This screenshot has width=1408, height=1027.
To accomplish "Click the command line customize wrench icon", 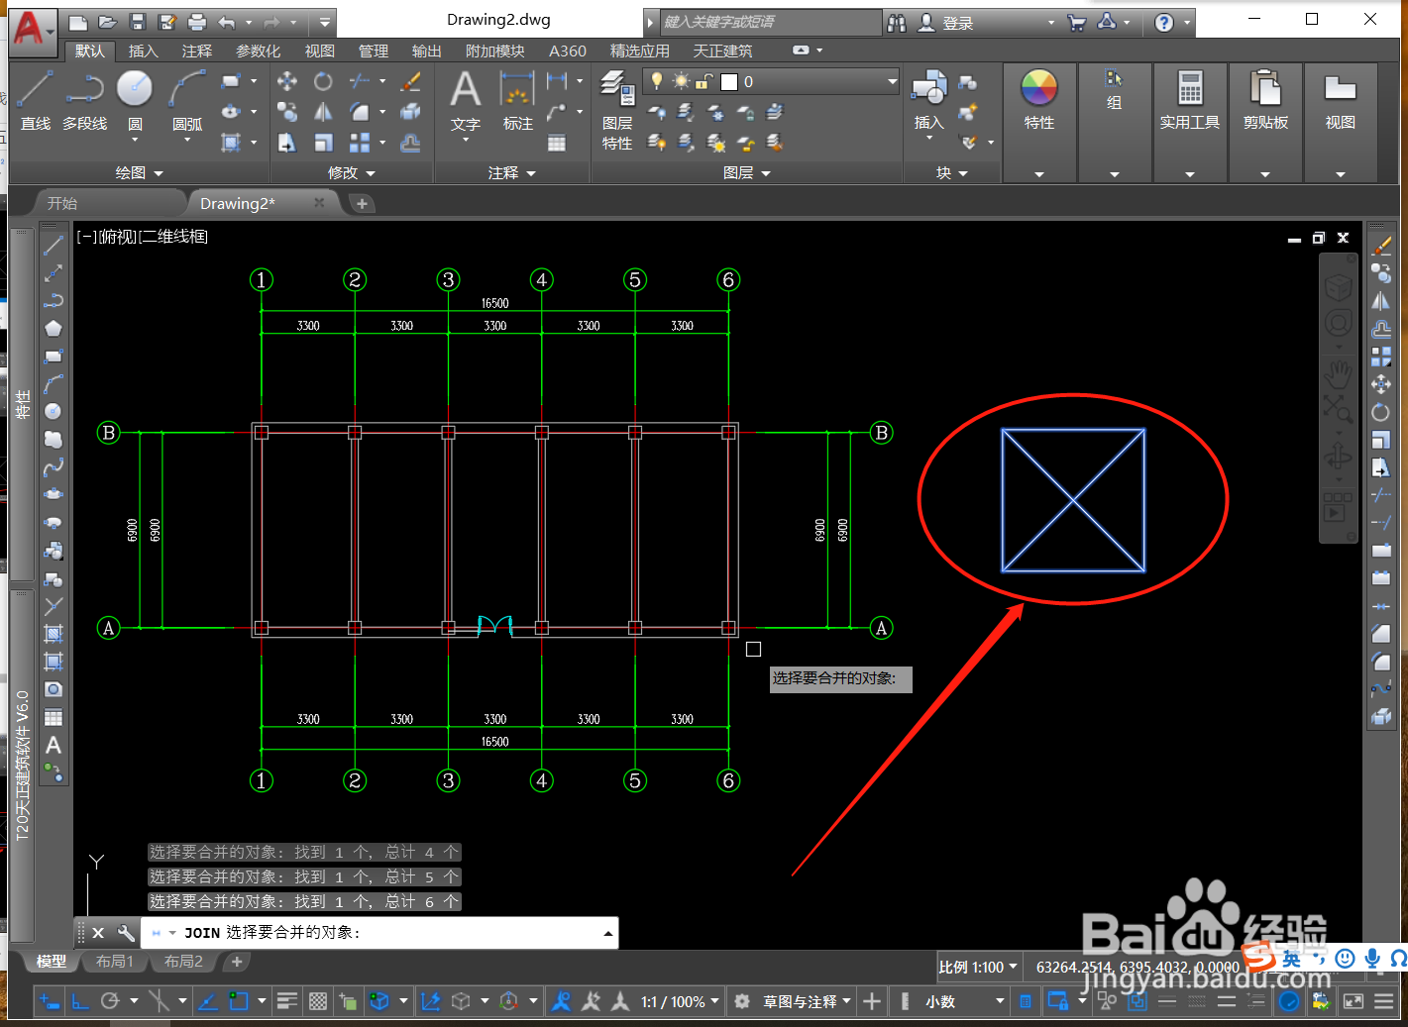I will 126,932.
